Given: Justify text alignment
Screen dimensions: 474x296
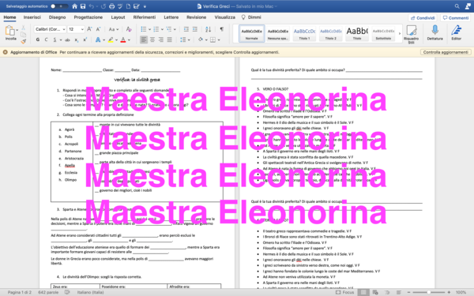Looking at the screenshot, I should tap(170, 39).
